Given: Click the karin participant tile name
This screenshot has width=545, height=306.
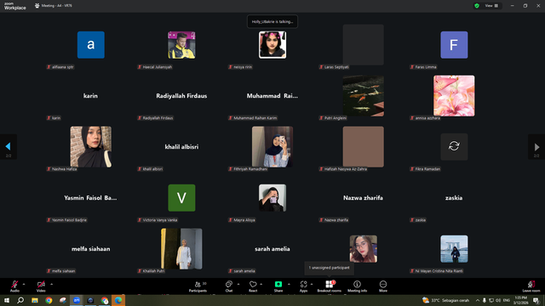Looking at the screenshot, I should click(x=90, y=96).
